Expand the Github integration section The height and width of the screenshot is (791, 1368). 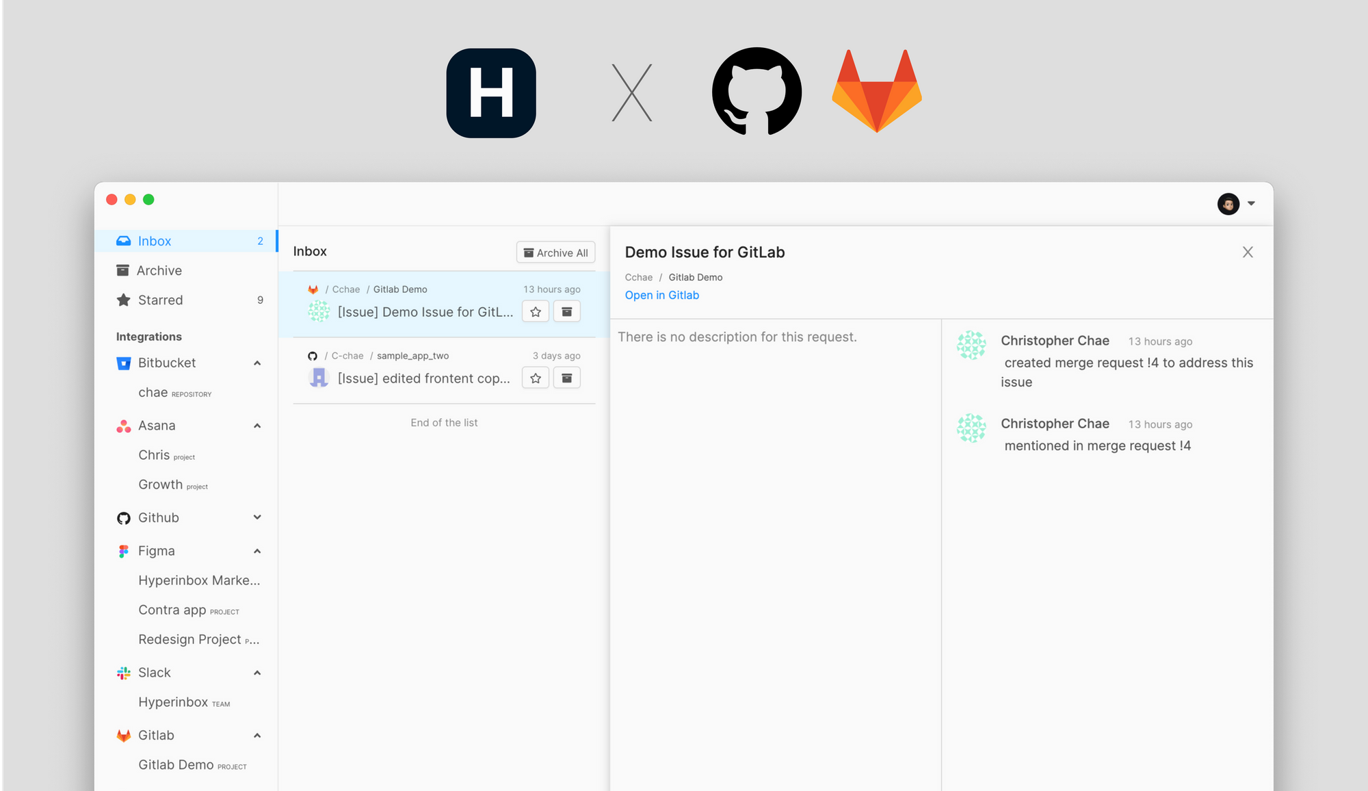pos(257,517)
